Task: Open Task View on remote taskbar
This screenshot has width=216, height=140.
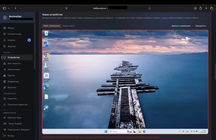Action: (135, 131)
